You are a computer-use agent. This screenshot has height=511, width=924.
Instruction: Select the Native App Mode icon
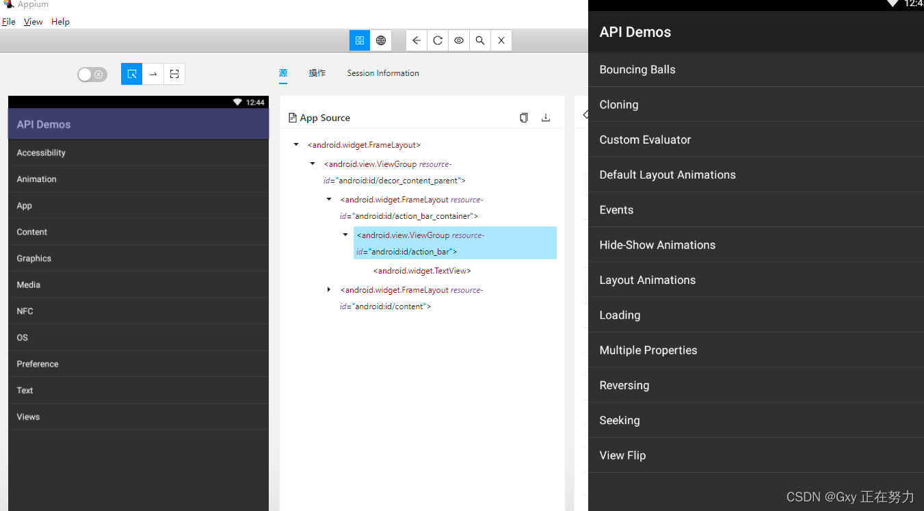tap(360, 40)
